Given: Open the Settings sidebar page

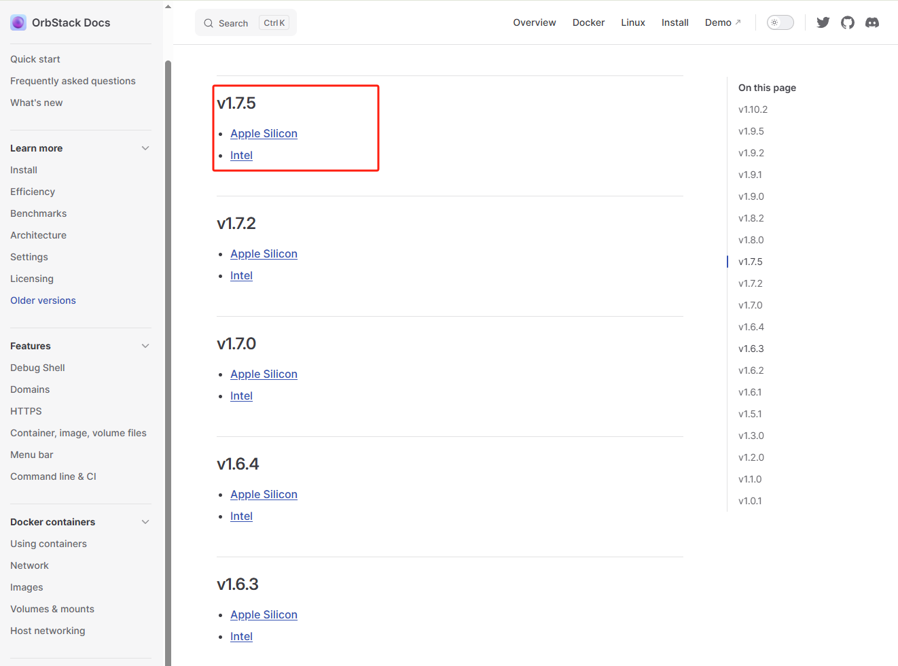Looking at the screenshot, I should click(x=29, y=257).
